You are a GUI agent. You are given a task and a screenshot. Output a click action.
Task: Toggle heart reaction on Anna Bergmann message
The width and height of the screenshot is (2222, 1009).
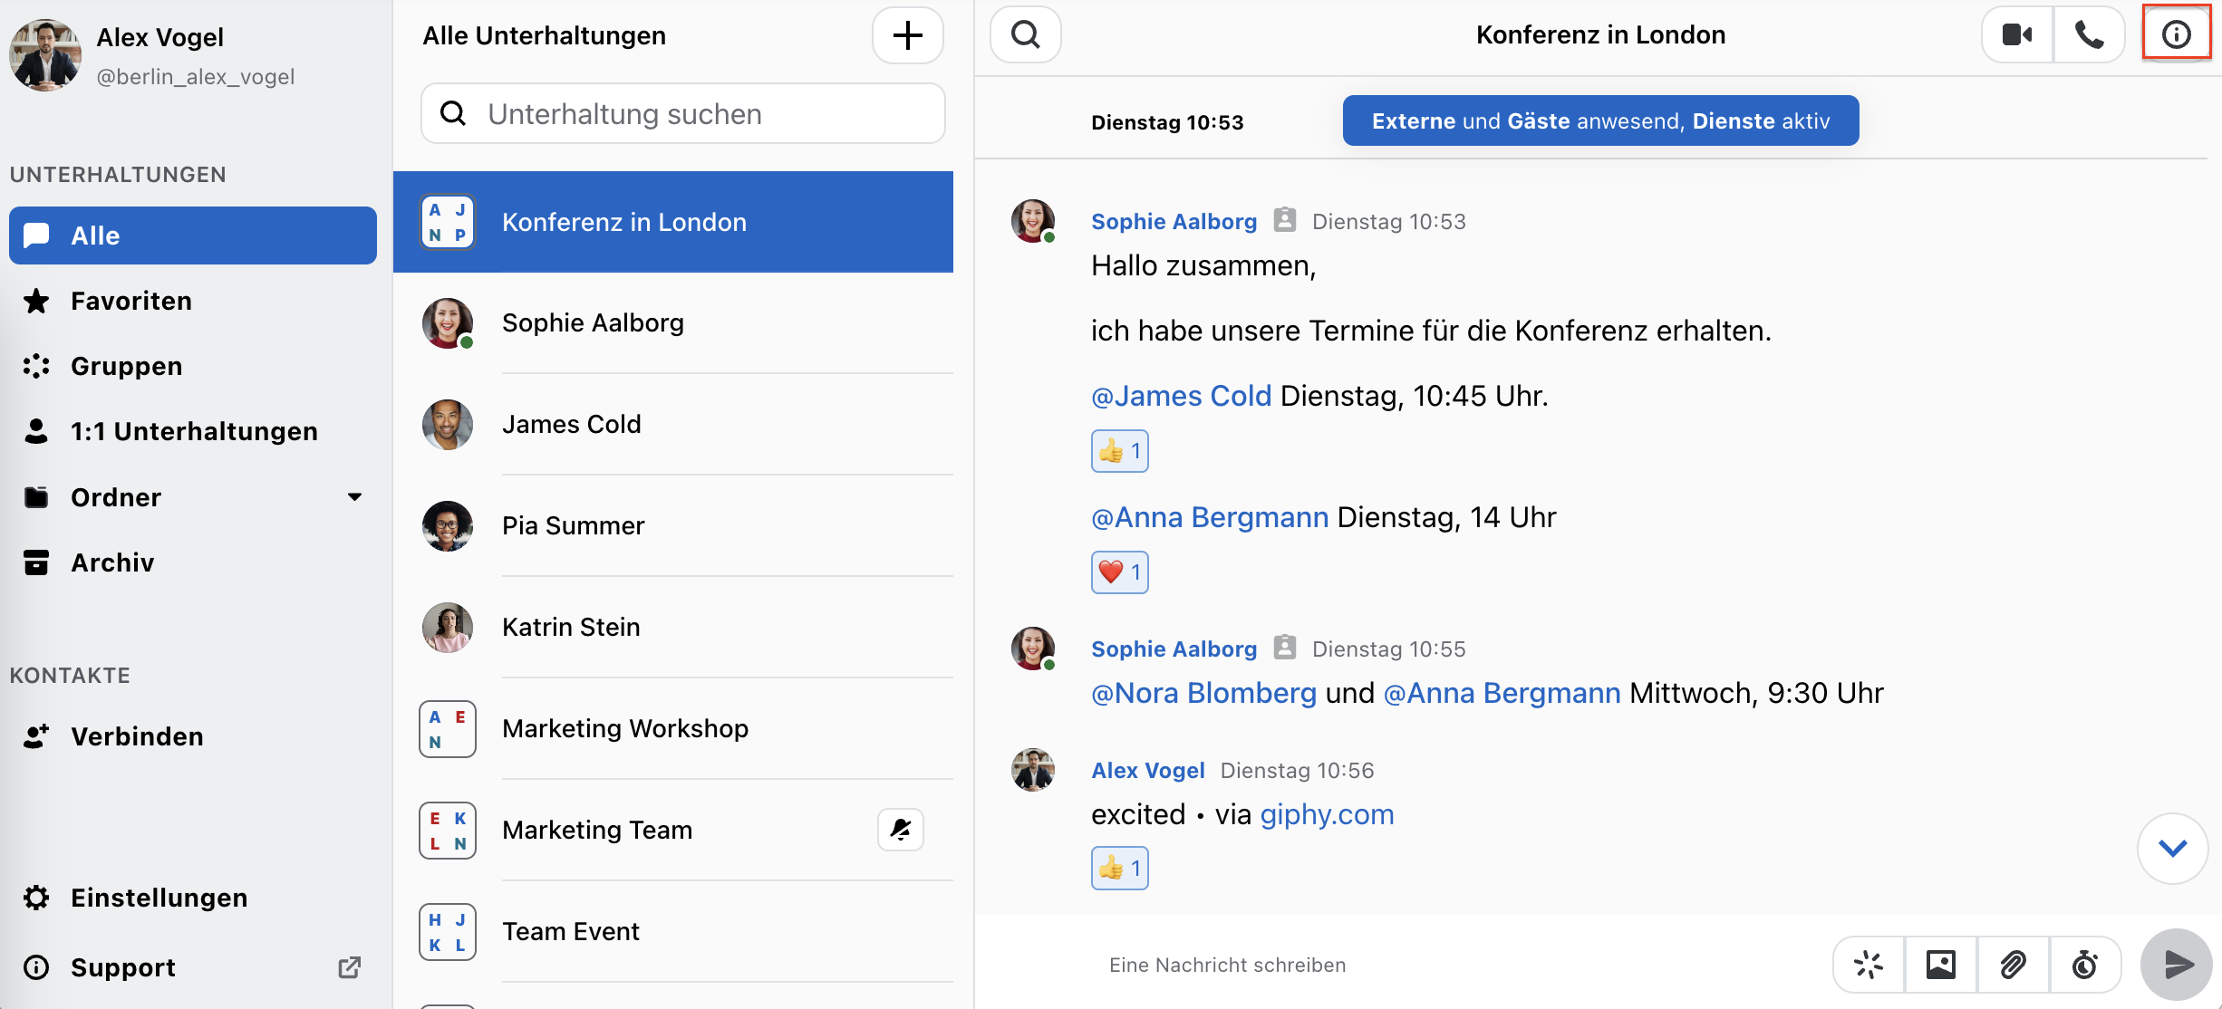click(x=1119, y=572)
